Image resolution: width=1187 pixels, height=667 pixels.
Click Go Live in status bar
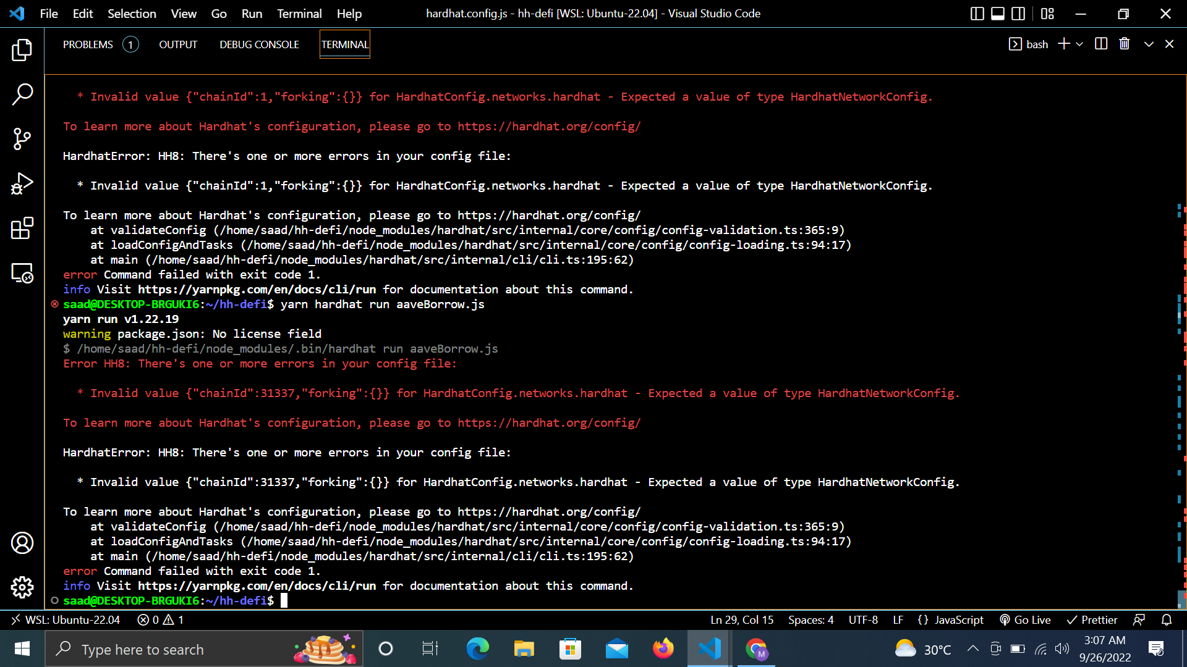pyautogui.click(x=1025, y=619)
